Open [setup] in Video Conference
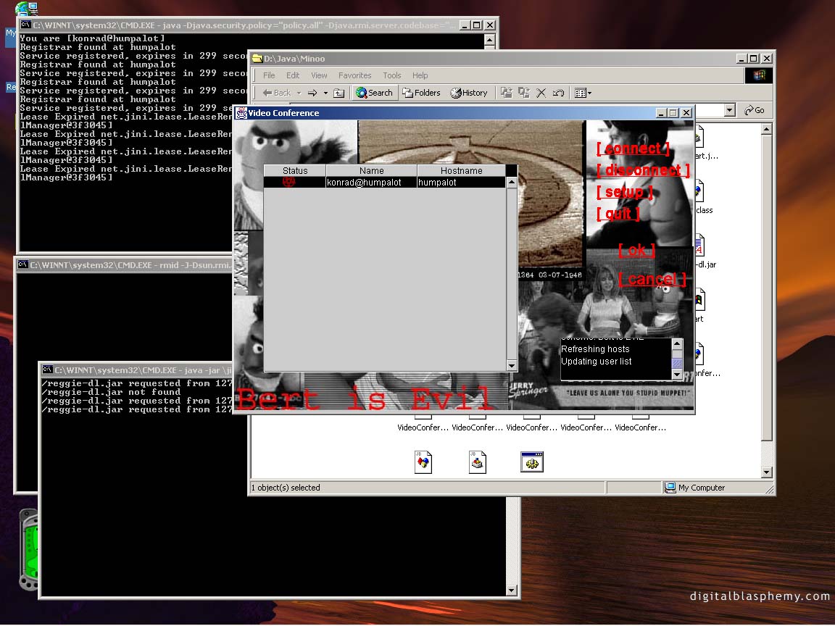835x626 pixels. (x=624, y=192)
